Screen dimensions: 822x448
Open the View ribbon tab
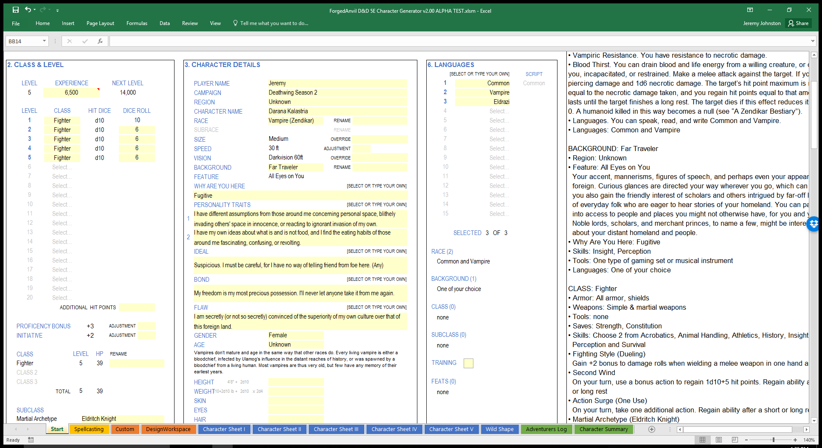pos(215,23)
